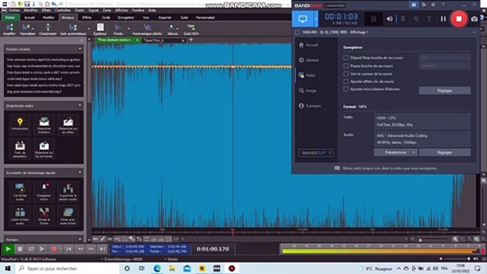Click Diviser le fichier assistant
Image resolution: width=487 pixels, height=274 pixels.
pos(44,216)
